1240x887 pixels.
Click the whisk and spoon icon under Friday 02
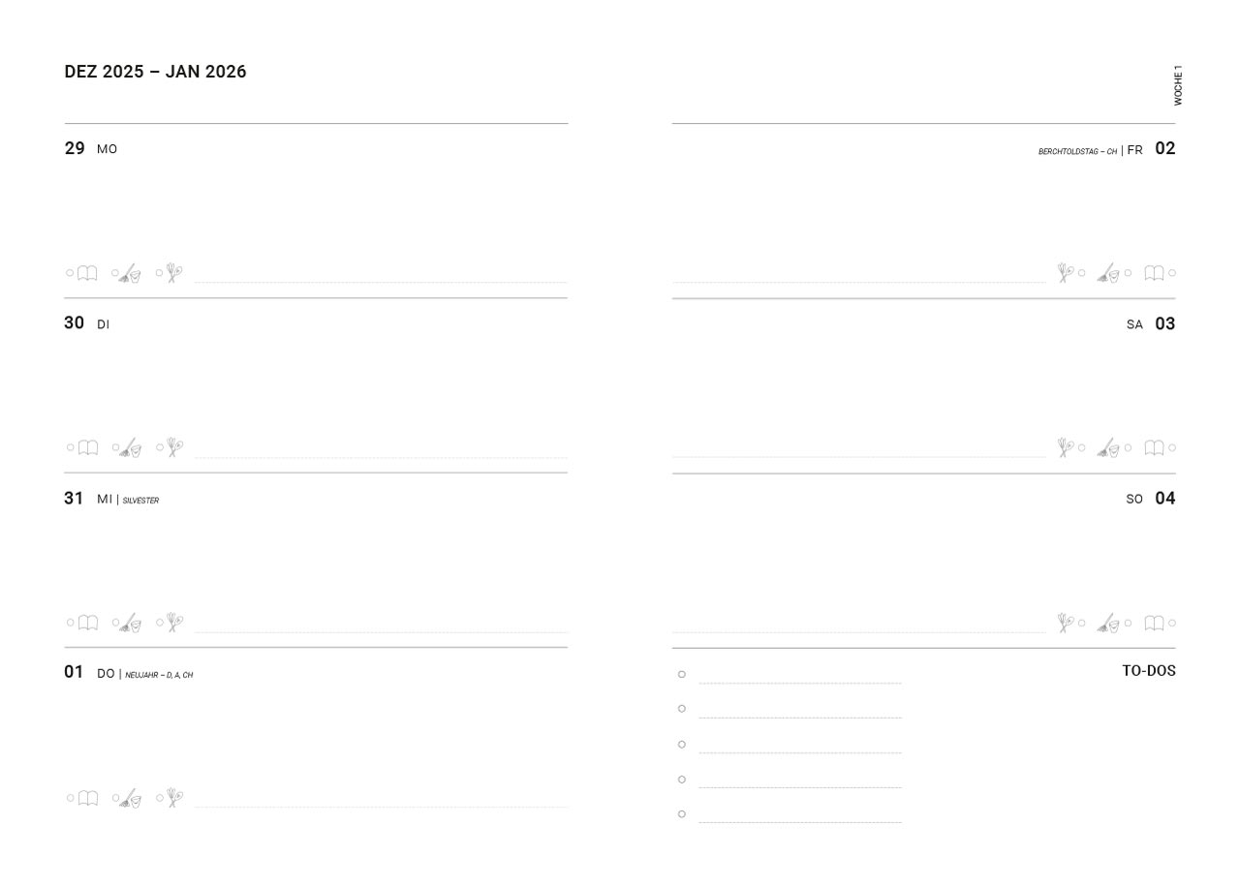[1065, 273]
